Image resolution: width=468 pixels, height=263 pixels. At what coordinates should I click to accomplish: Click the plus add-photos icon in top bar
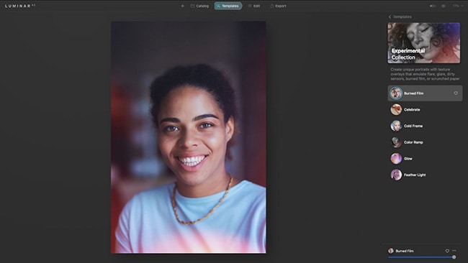(182, 6)
